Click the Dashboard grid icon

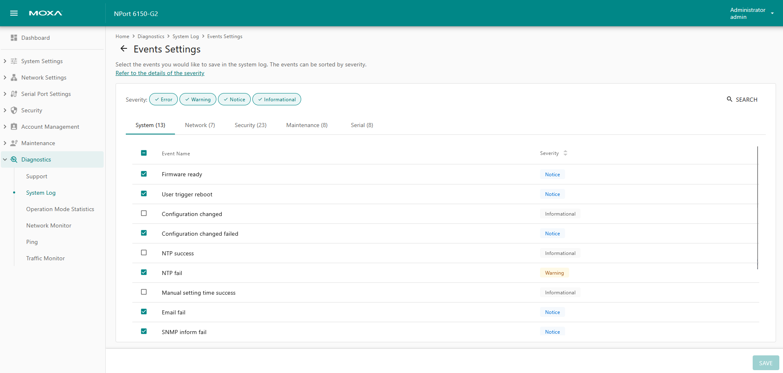14,38
